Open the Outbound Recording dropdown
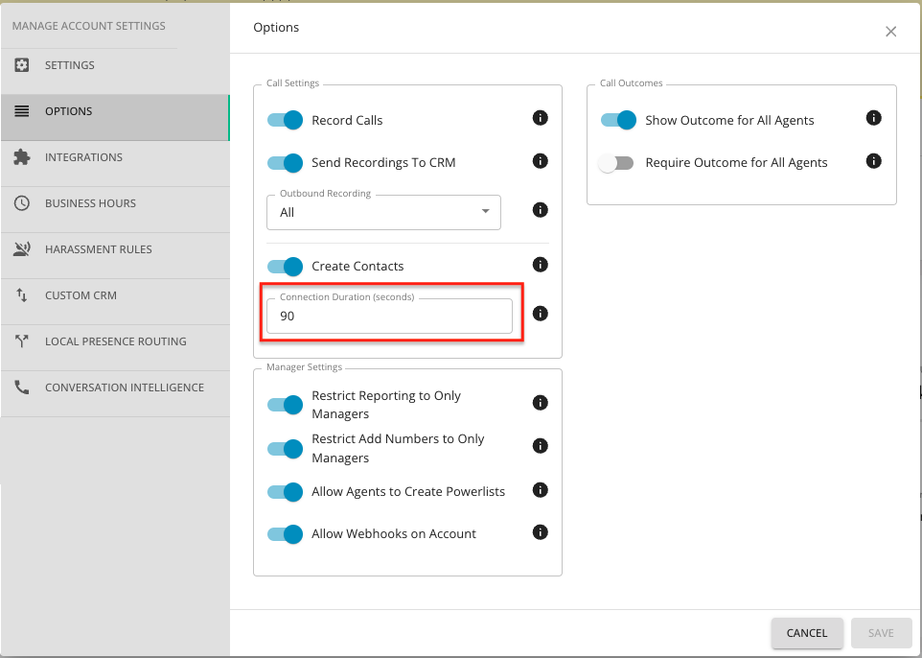The height and width of the screenshot is (658, 922). tap(383, 212)
